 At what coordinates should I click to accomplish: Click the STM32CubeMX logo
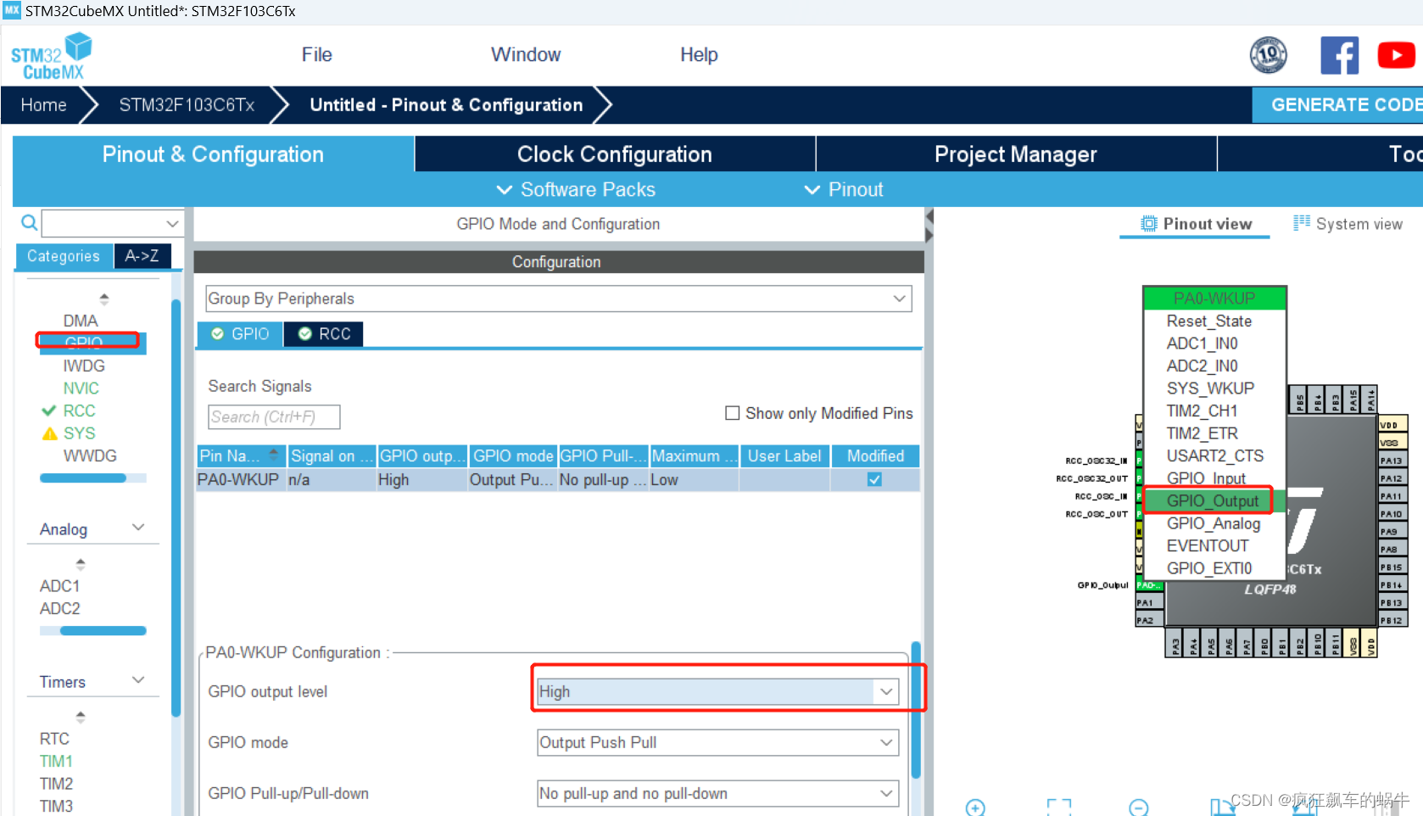51,56
